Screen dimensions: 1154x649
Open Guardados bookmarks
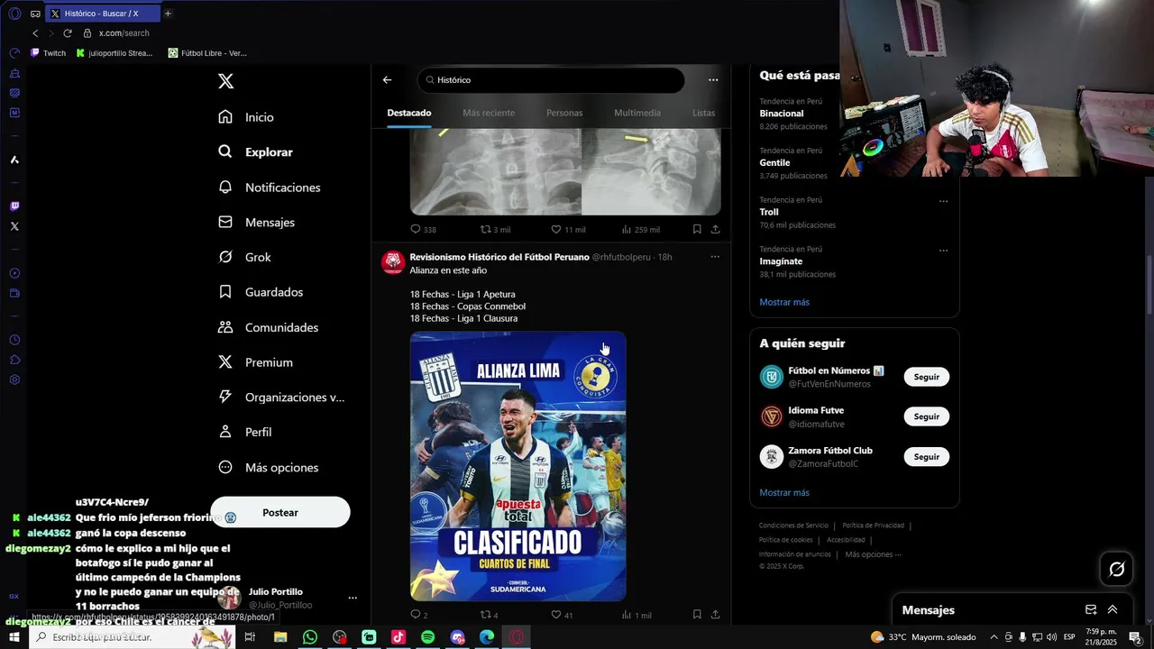[x=261, y=292]
